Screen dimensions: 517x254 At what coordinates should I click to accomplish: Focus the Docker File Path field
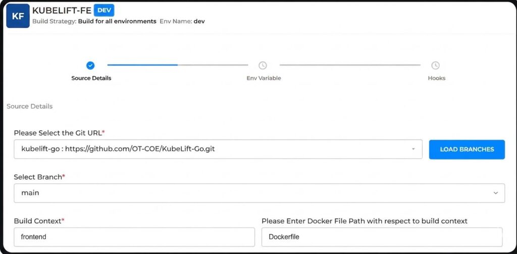click(x=382, y=237)
